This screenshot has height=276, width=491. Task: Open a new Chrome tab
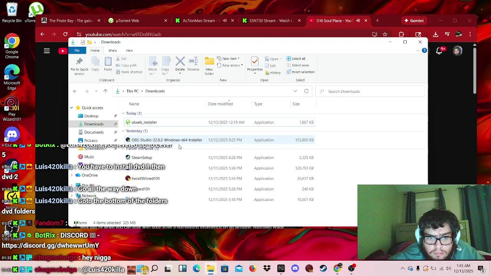377,21
